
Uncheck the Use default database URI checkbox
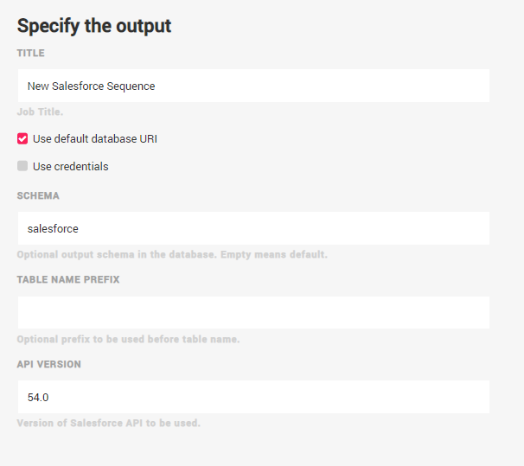click(22, 138)
